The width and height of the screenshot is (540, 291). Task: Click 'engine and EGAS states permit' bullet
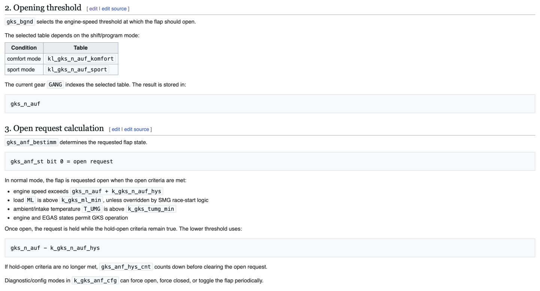tap(70, 218)
